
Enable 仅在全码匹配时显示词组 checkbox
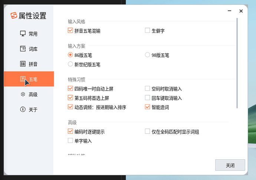coord(147,131)
